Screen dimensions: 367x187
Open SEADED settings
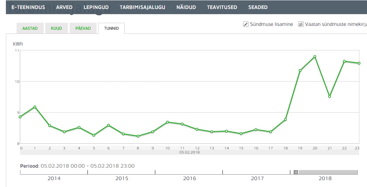pos(258,7)
